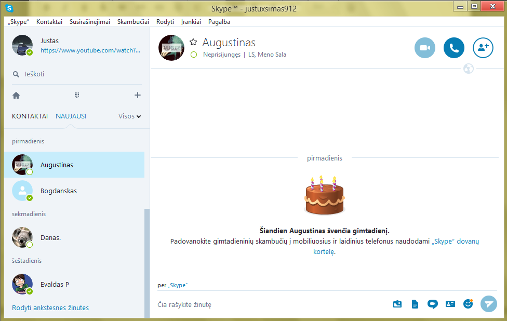
Task: Click the message field Čia rašykite žinutę
Action: 272,304
